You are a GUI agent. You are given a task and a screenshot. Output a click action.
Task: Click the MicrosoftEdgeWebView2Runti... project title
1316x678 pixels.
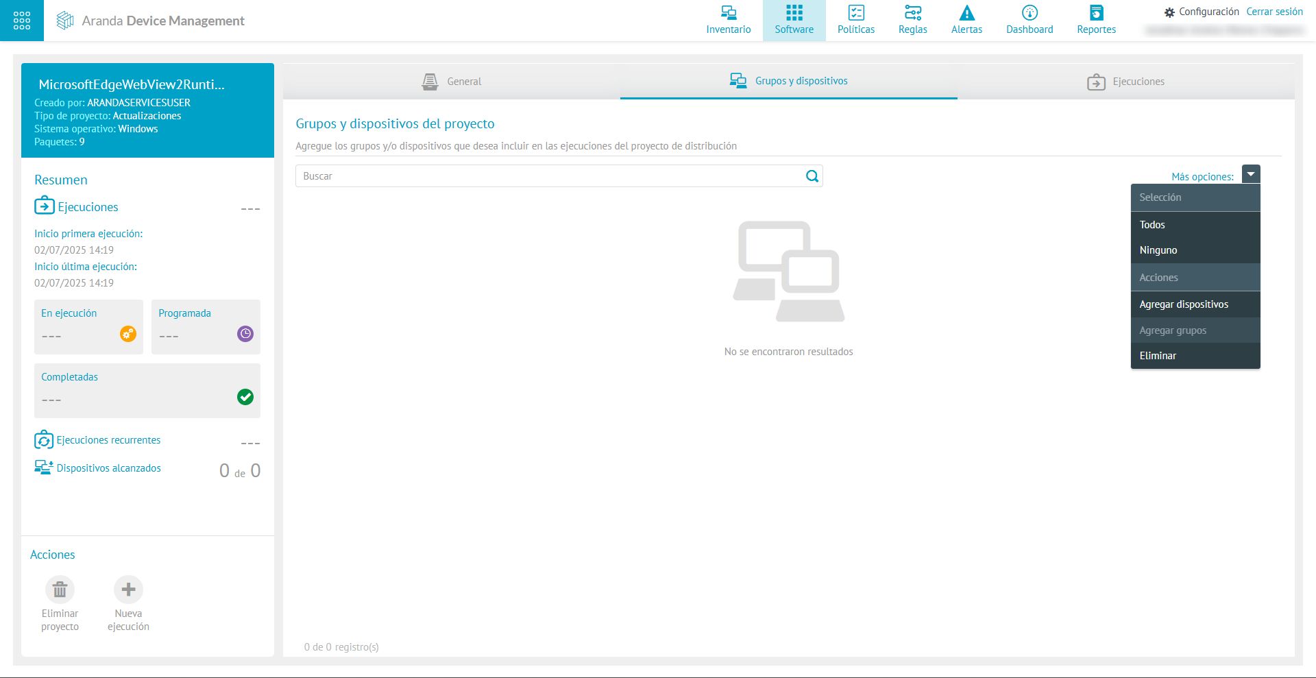(x=132, y=84)
